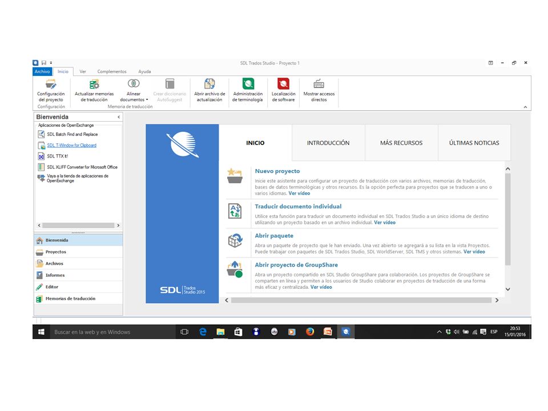Collapse the Bienvenida navigation pane
The height and width of the screenshot is (411, 548).
pos(119,117)
